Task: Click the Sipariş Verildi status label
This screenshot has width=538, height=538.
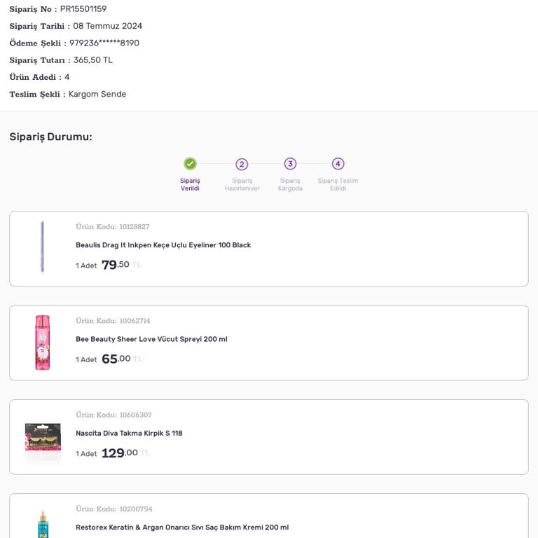Action: (x=190, y=184)
